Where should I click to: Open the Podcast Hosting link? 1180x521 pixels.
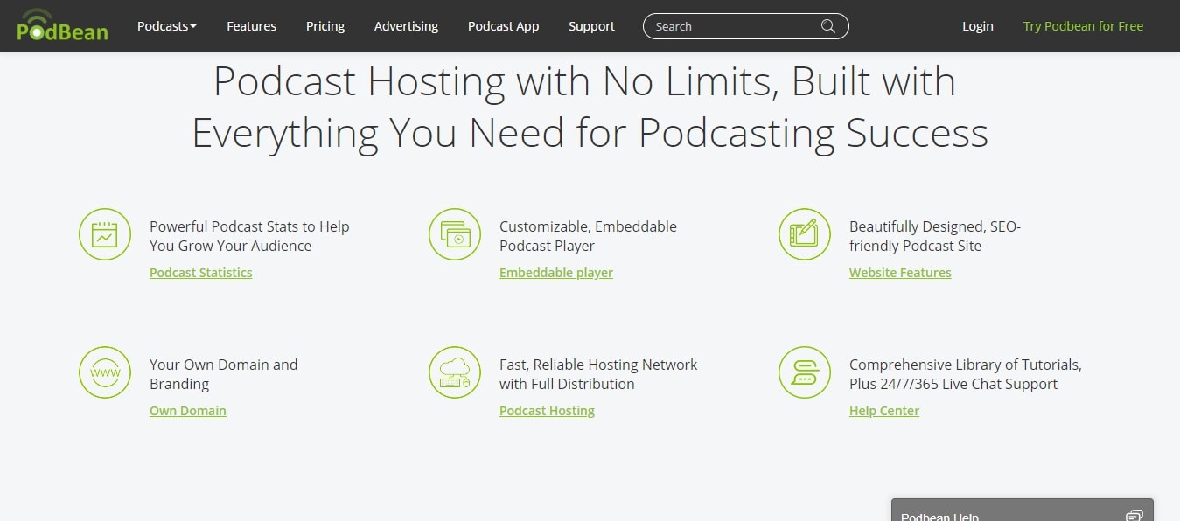(547, 411)
